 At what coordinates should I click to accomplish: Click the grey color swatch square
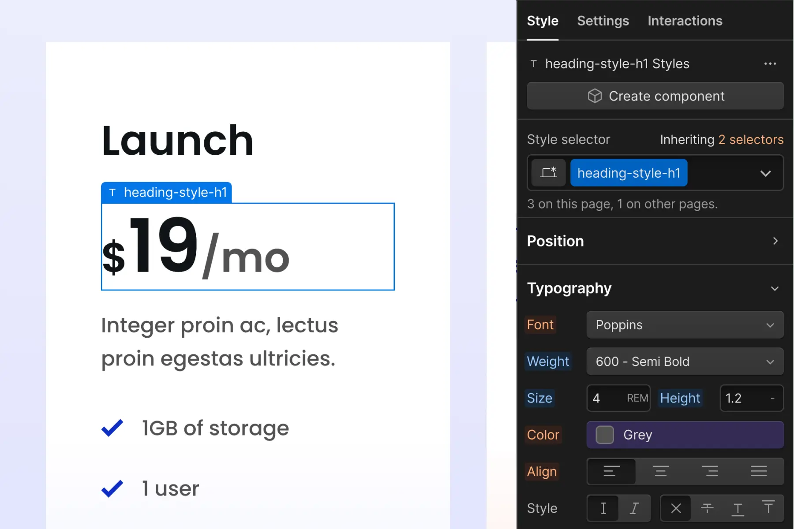[605, 435]
